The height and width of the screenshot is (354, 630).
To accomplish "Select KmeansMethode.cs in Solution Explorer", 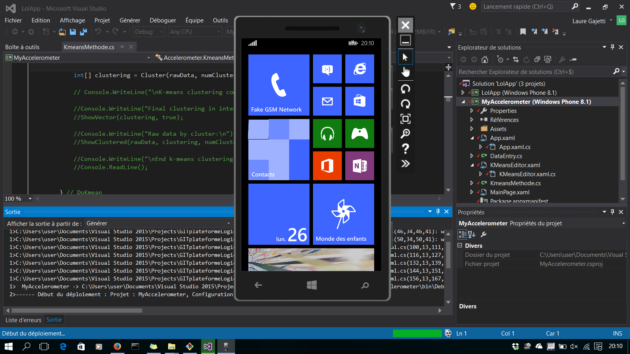I will pyautogui.click(x=515, y=183).
